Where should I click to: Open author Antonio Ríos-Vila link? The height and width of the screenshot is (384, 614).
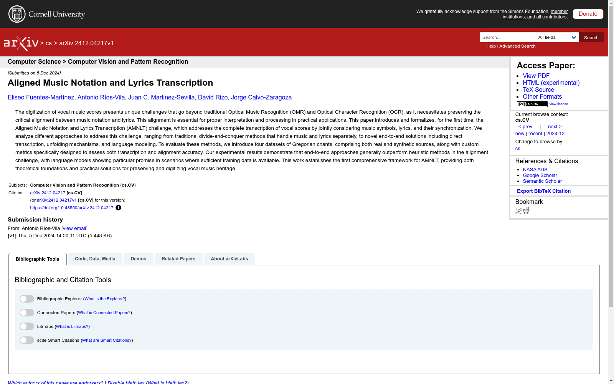101,98
